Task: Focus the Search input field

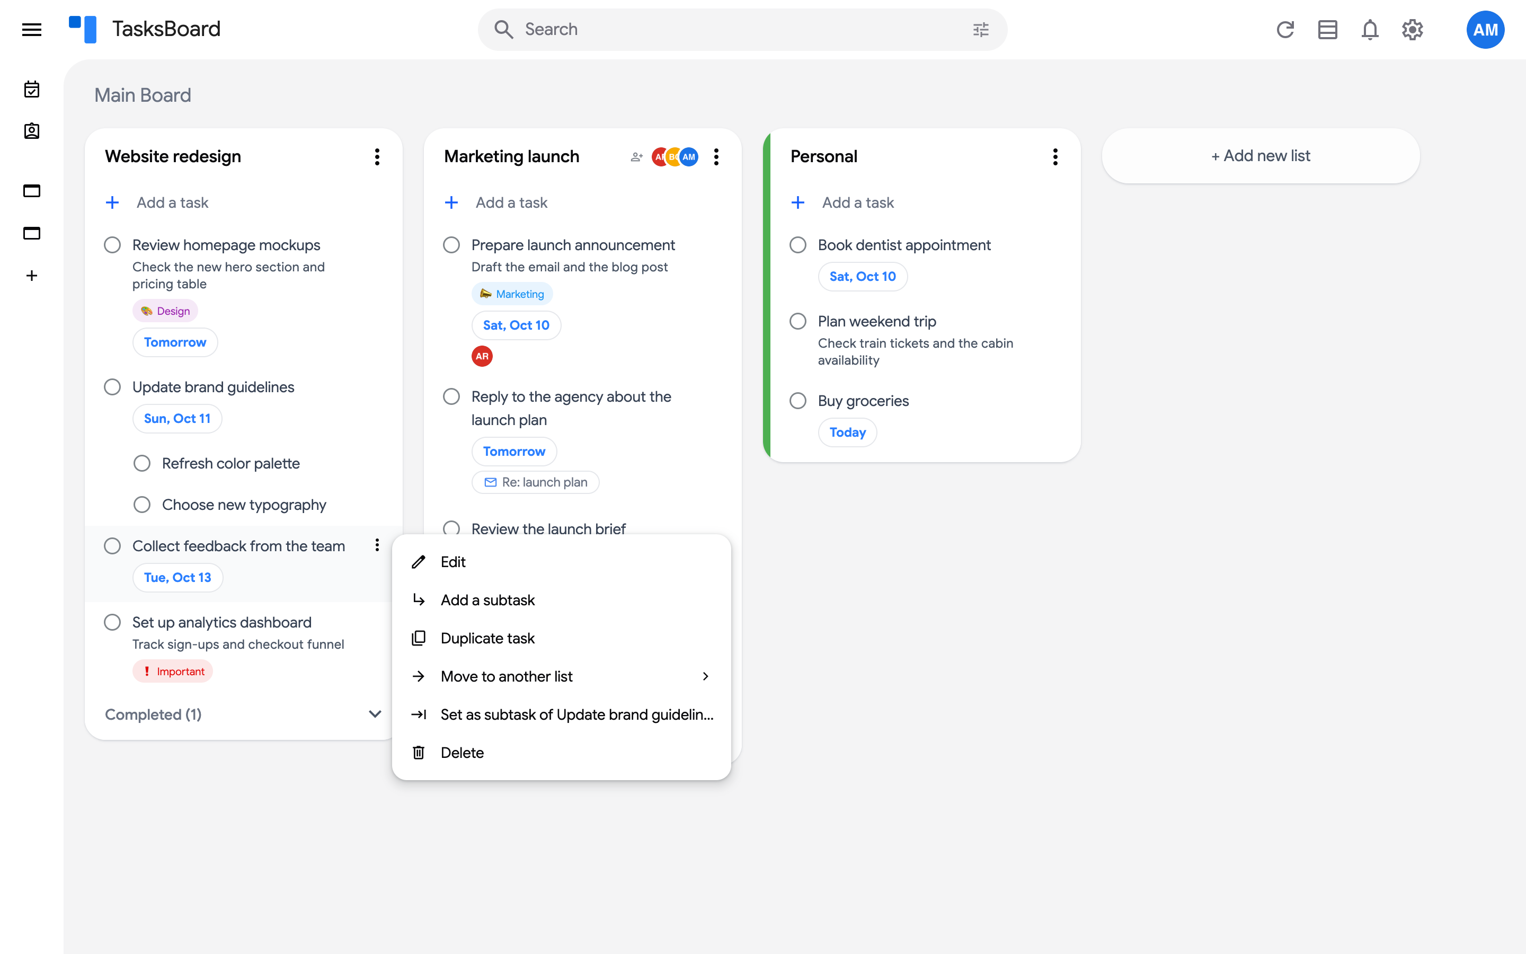Action: pyautogui.click(x=742, y=30)
